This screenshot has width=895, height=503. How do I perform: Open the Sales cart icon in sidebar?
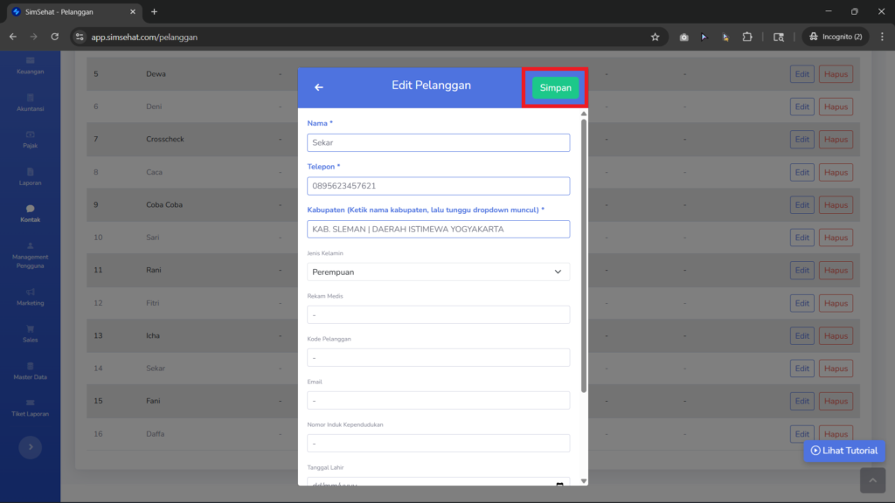pos(31,329)
